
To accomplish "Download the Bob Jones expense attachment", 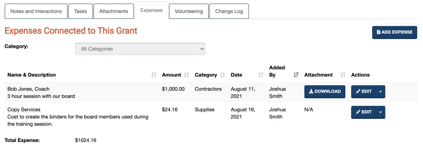I will (325, 92).
